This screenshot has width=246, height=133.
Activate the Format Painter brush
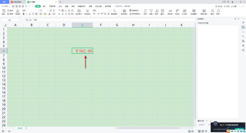point(18,11)
